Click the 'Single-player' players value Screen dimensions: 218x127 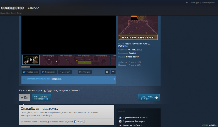pos(132,57)
